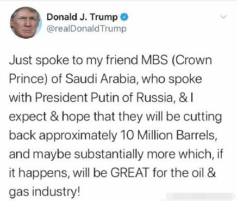Click the word Prince) in the tweet
This screenshot has width=237, height=201.
point(28,79)
